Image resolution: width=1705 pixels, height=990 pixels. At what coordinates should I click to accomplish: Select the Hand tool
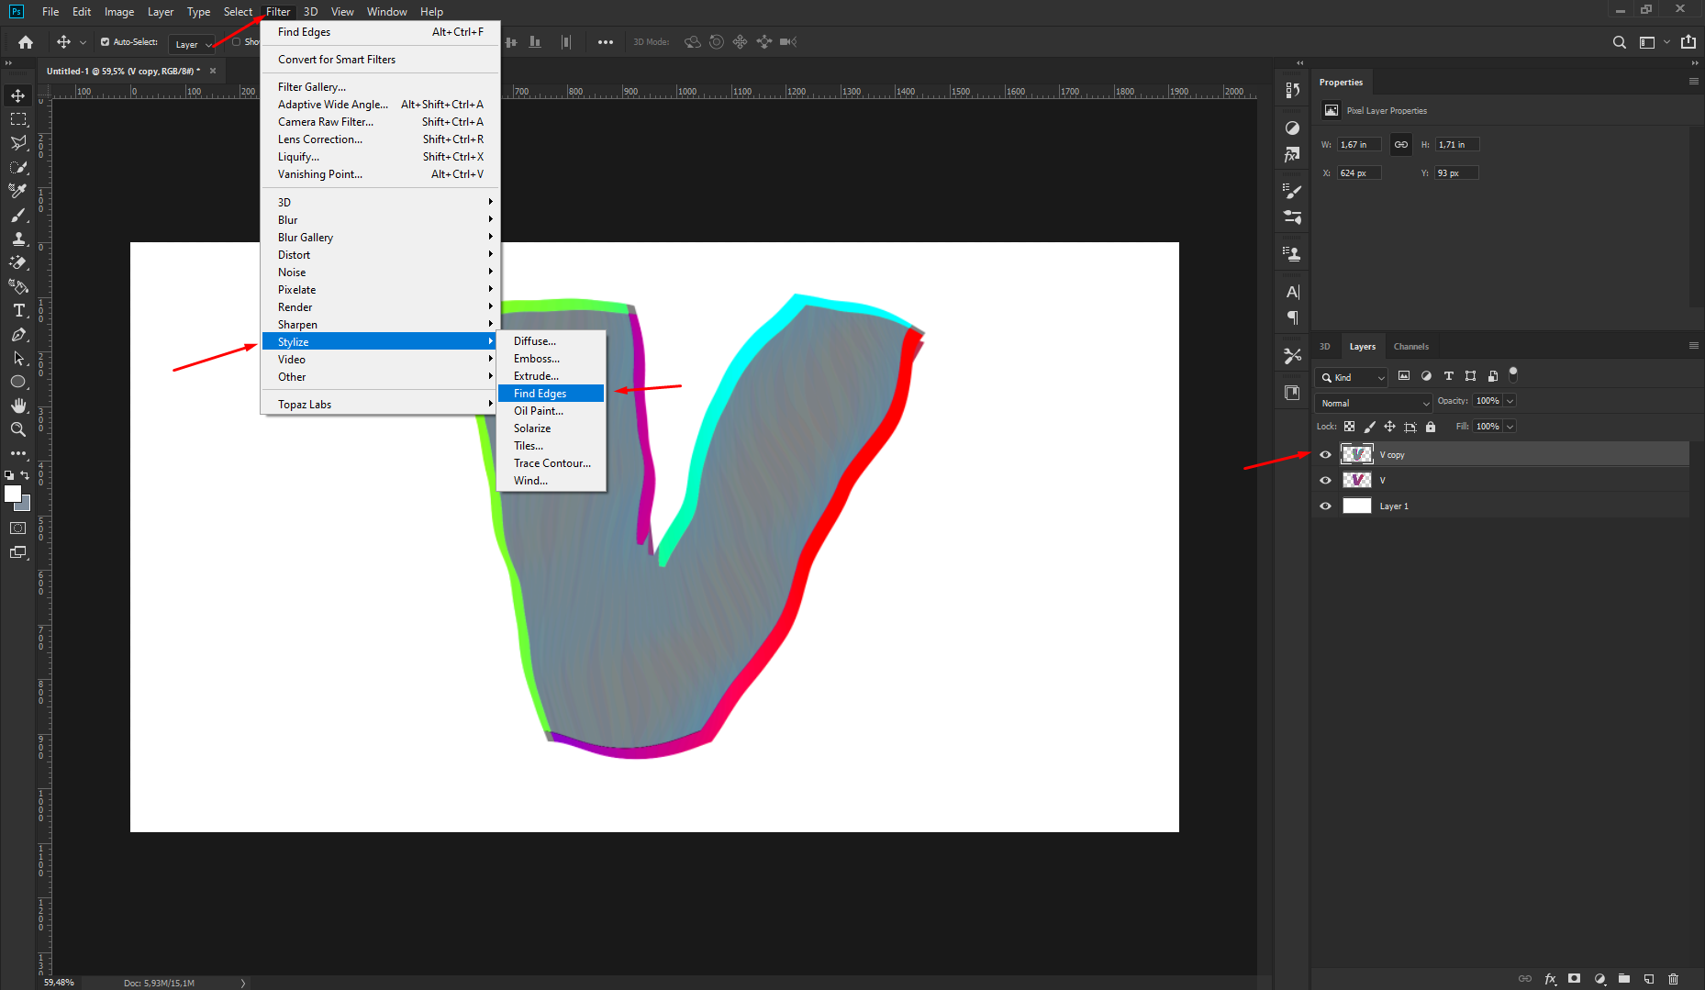tap(17, 406)
